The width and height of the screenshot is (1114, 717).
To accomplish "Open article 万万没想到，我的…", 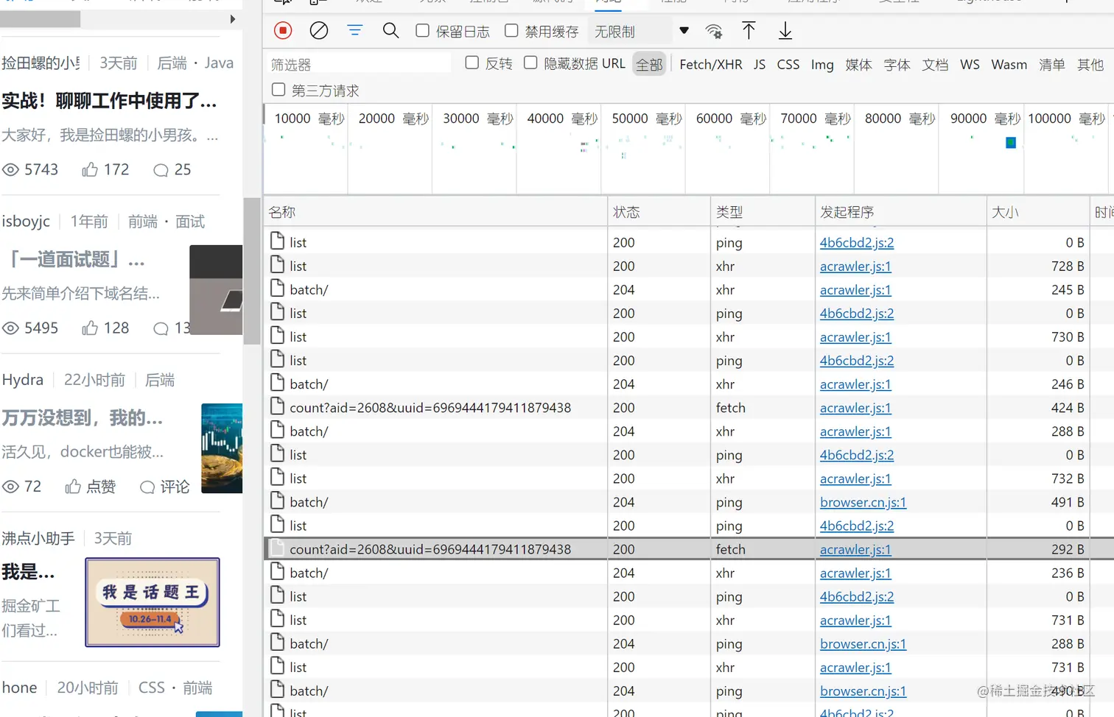I will 83,418.
